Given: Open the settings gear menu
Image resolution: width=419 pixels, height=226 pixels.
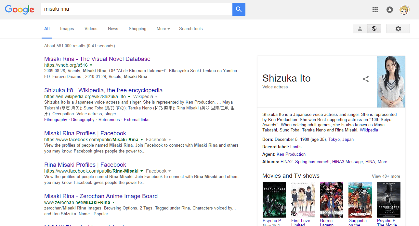Looking at the screenshot, I should [398, 28].
